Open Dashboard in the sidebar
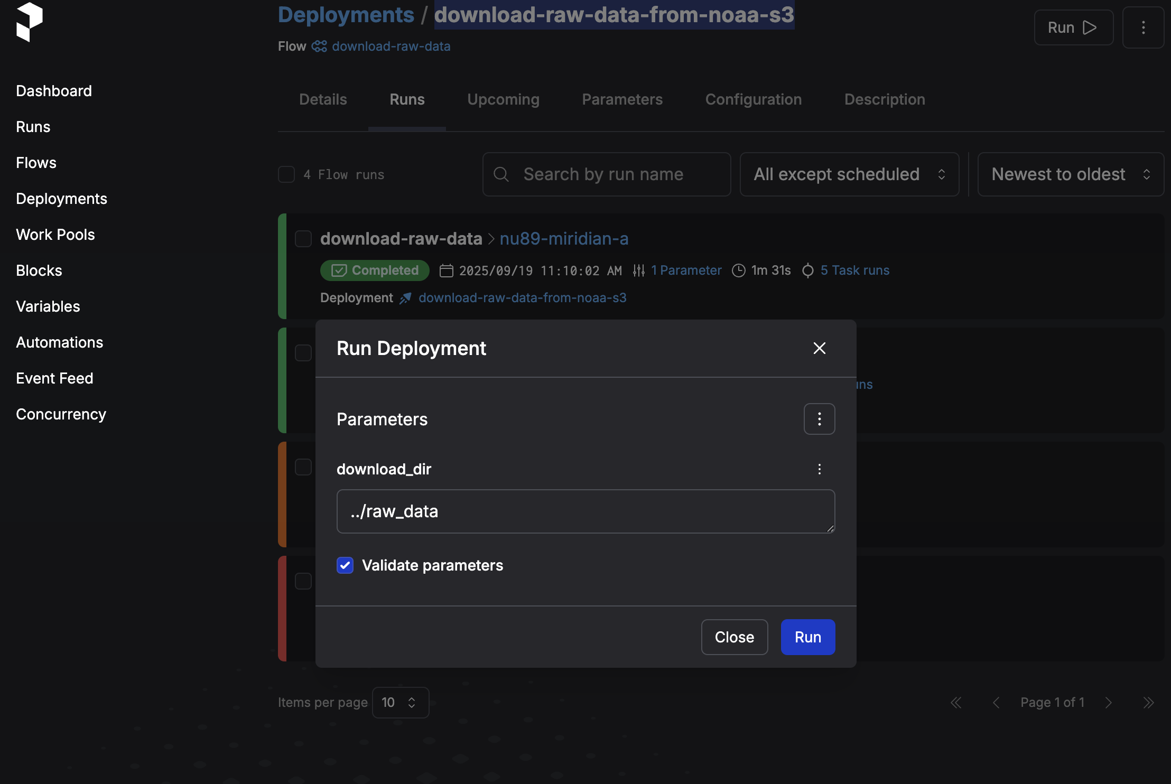 pyautogui.click(x=54, y=91)
